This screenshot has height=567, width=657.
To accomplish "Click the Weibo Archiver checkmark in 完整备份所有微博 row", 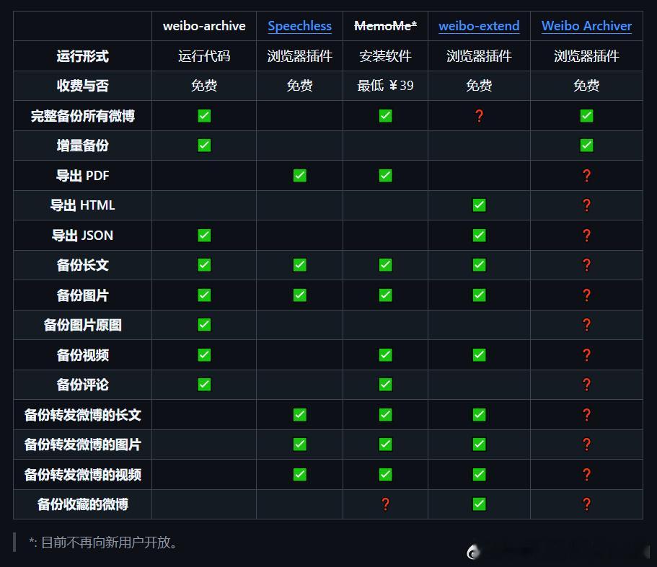I will coord(586,115).
